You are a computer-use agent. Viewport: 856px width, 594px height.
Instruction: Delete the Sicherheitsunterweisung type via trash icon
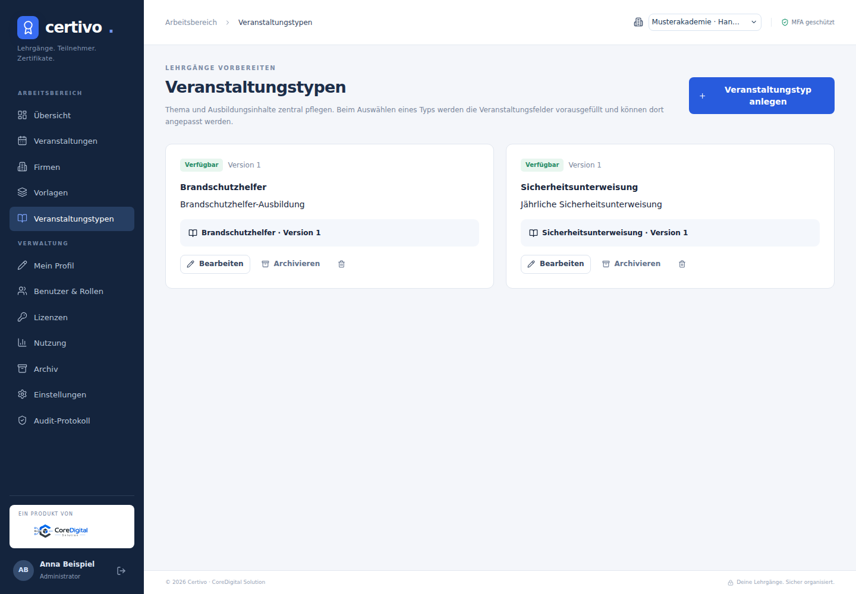[682, 264]
